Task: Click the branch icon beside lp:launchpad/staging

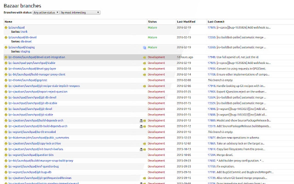Action: [6, 47]
